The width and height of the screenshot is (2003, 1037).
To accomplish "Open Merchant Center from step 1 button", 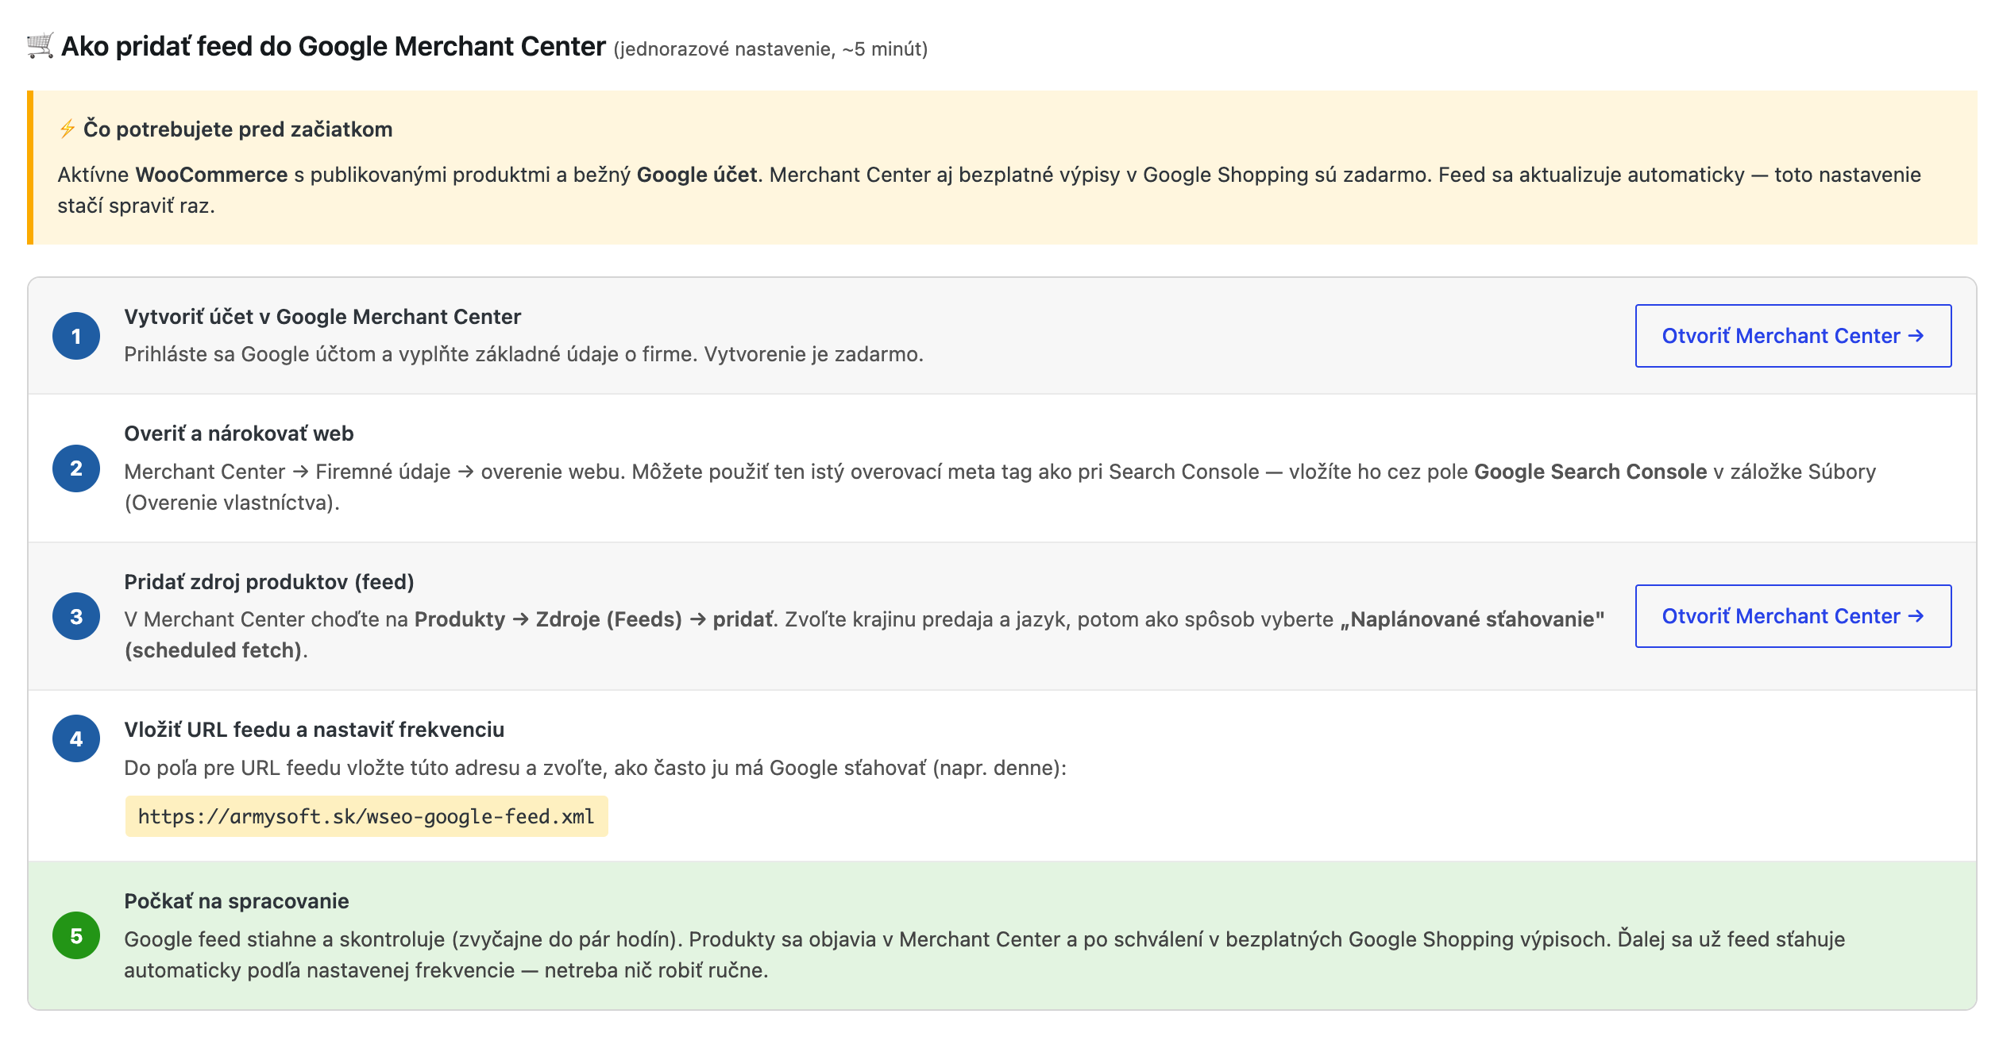I will point(1793,336).
